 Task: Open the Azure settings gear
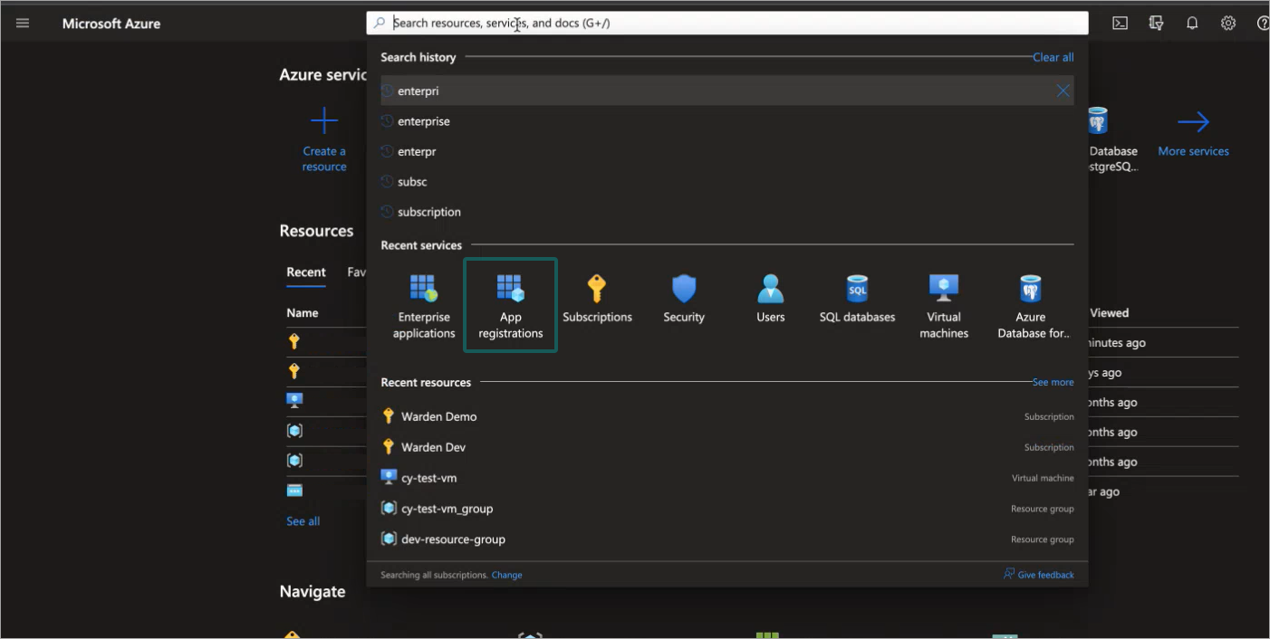1228,23
